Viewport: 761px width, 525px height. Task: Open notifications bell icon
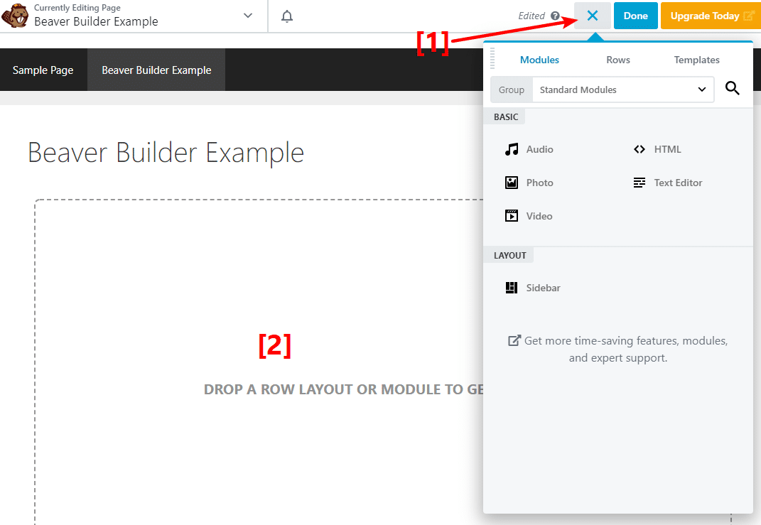tap(287, 16)
